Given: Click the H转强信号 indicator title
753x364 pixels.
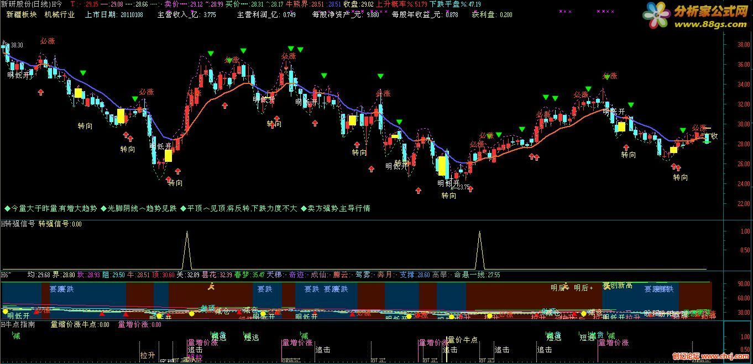Looking at the screenshot, I should point(18,224).
